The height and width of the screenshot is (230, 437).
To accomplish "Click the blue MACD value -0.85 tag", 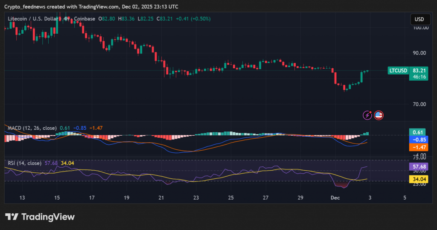I will 419,140.
